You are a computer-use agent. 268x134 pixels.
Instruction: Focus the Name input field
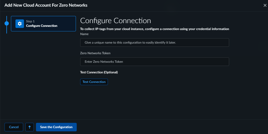155,43
